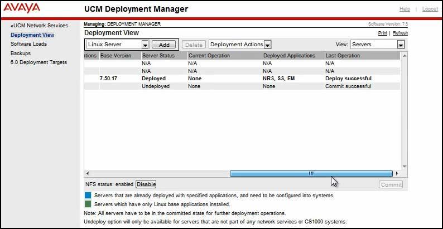
Task: Click the vertical scrollbar up arrow
Action: click(404, 56)
